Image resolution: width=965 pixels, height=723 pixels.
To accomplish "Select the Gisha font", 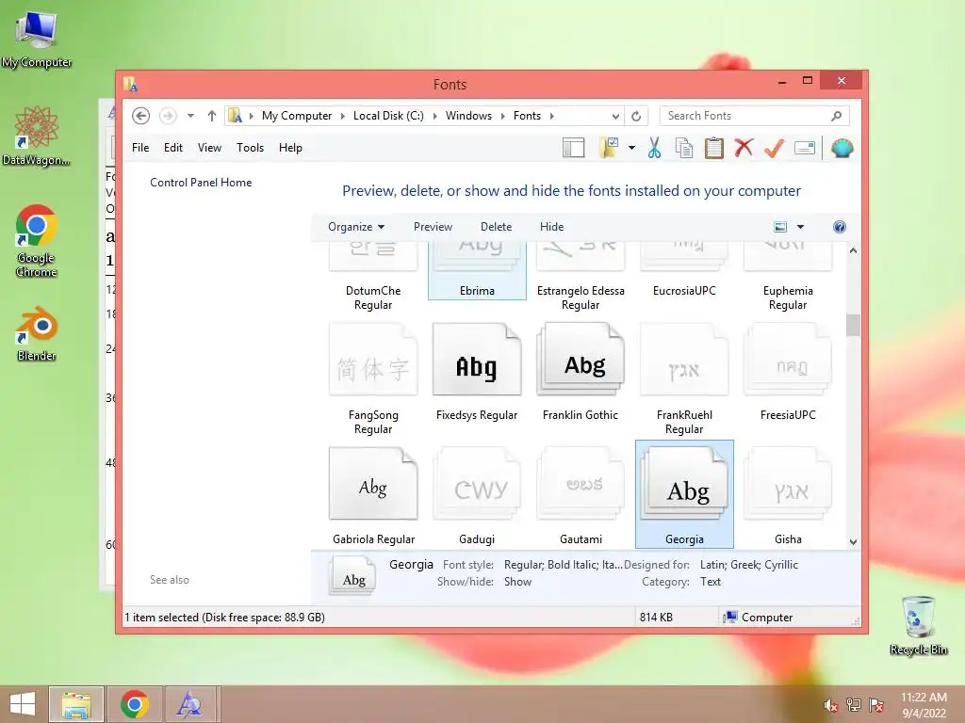I will coord(788,495).
